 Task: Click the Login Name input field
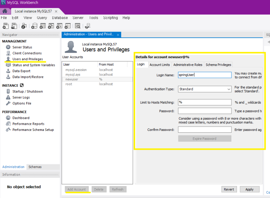click(205, 75)
